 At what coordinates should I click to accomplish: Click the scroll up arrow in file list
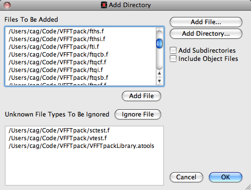159,73
